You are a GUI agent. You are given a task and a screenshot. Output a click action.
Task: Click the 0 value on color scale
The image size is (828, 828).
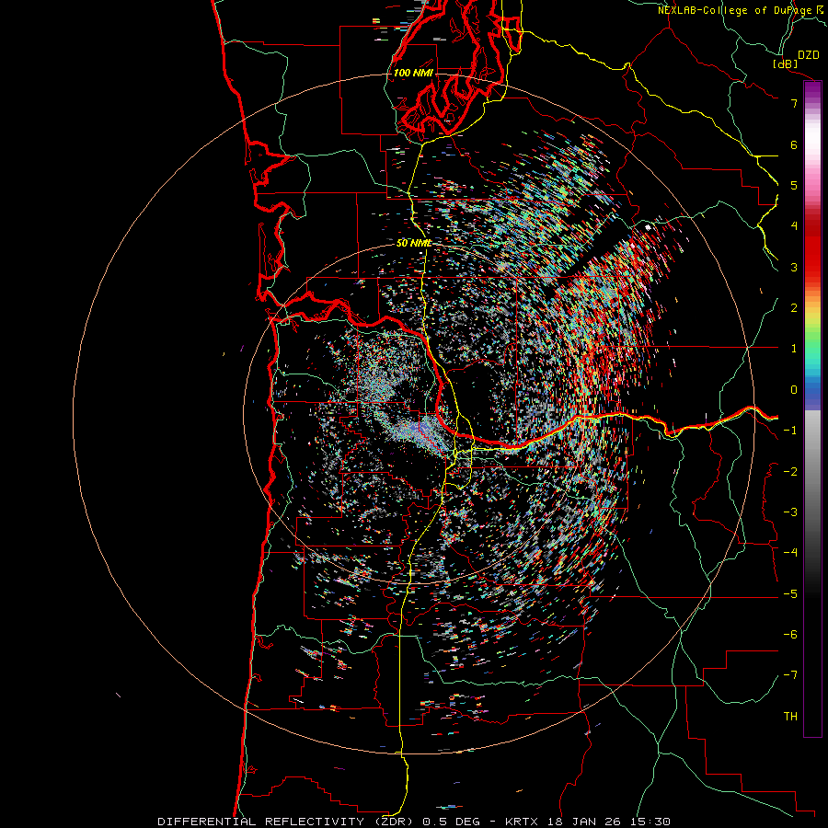click(794, 390)
